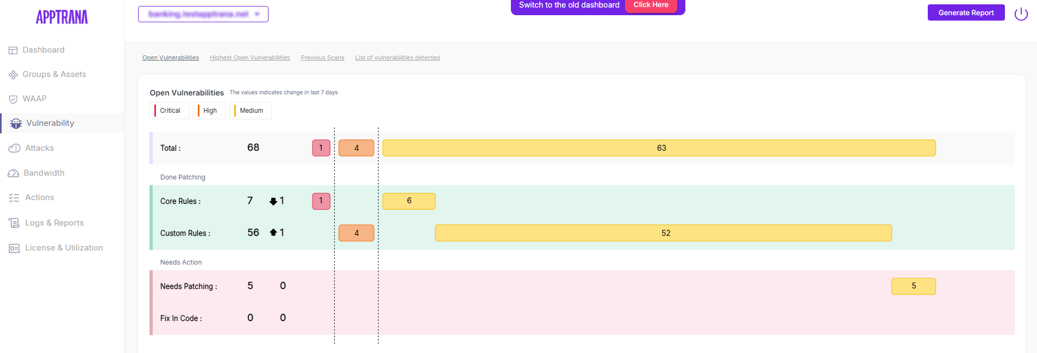1037x353 pixels.
Task: Click the Needs Patching count 5
Action: (x=250, y=286)
